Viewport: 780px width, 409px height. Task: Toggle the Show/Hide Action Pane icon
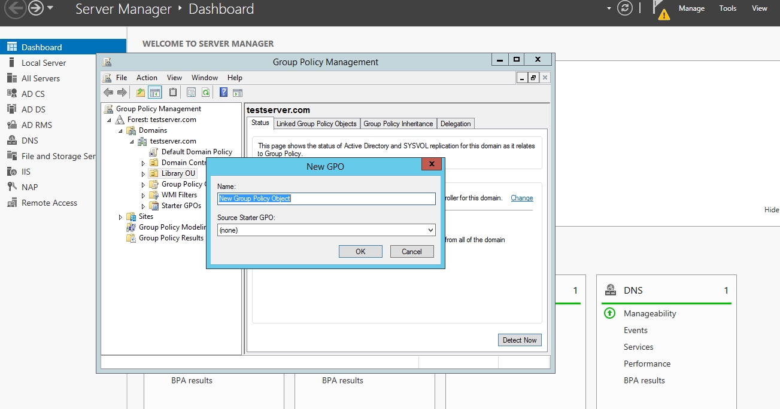click(238, 92)
